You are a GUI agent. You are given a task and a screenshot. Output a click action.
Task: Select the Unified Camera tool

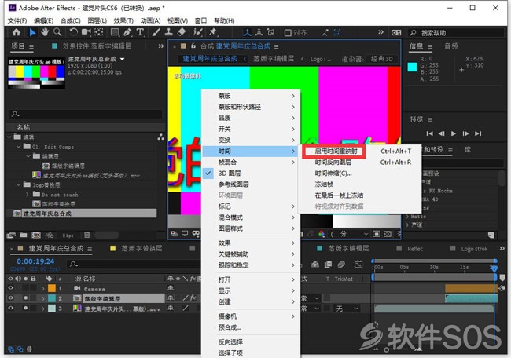tap(86, 32)
